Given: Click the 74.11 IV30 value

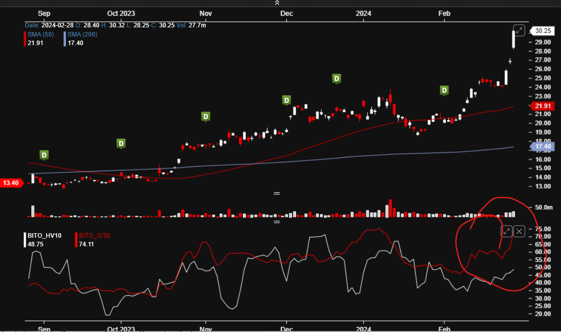Looking at the screenshot, I should point(86,244).
